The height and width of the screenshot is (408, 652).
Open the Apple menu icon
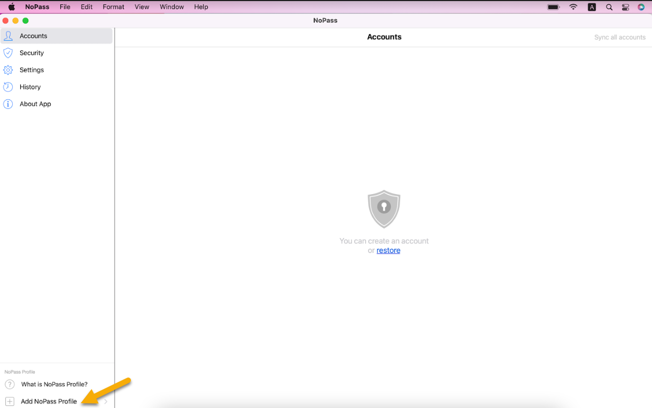11,7
